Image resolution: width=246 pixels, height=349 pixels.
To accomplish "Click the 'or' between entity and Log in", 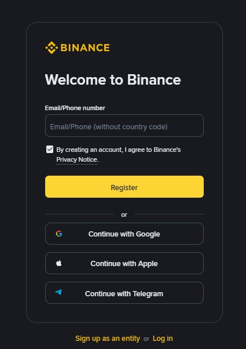I will (x=146, y=339).
